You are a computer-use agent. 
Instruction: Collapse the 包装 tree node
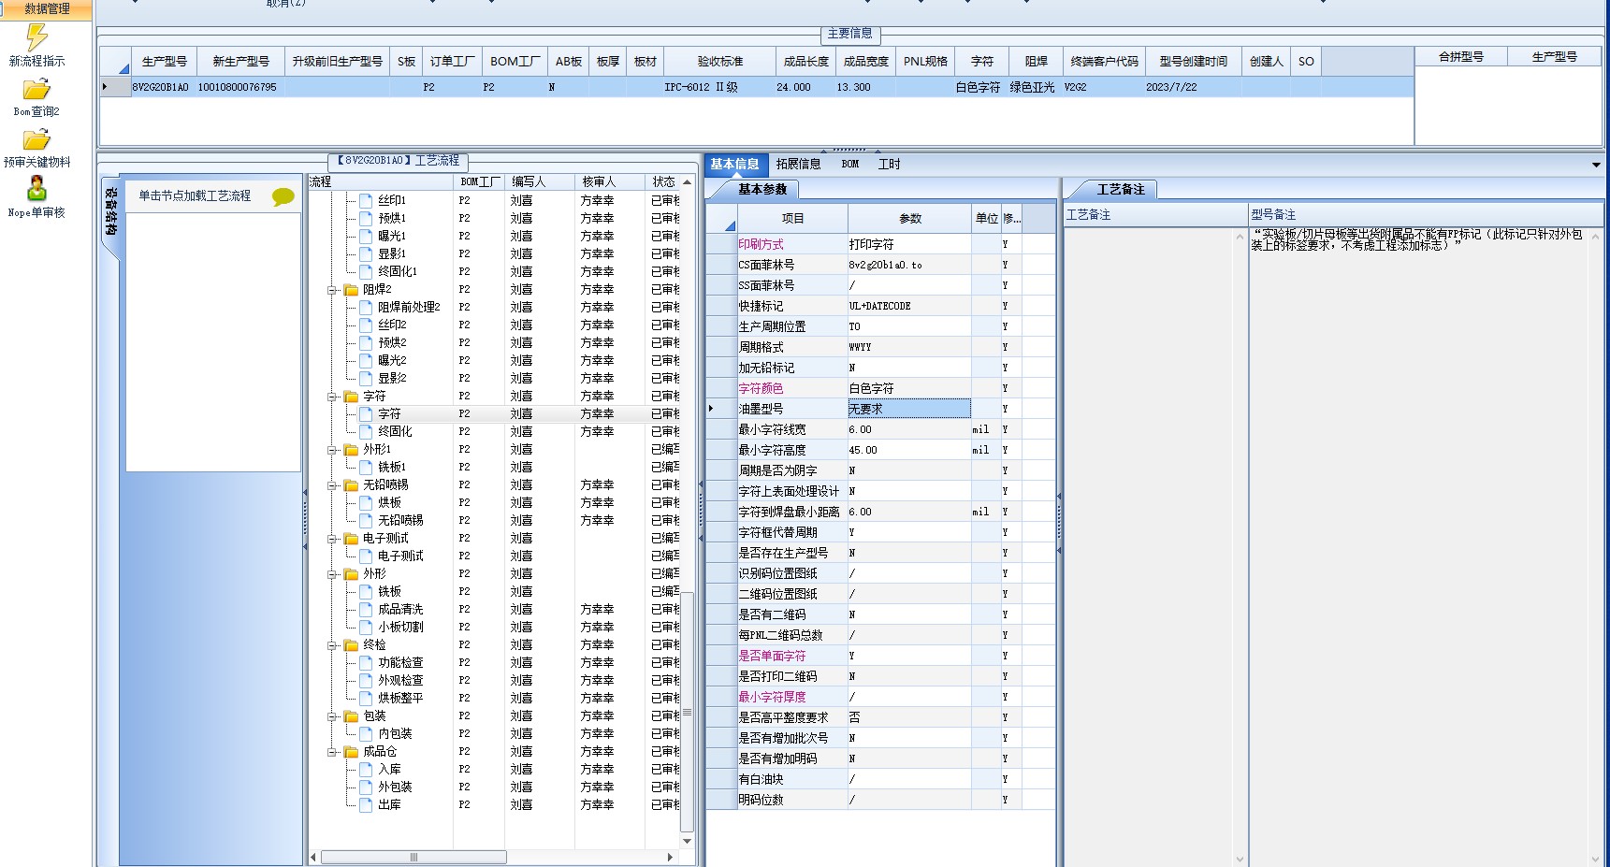(332, 716)
